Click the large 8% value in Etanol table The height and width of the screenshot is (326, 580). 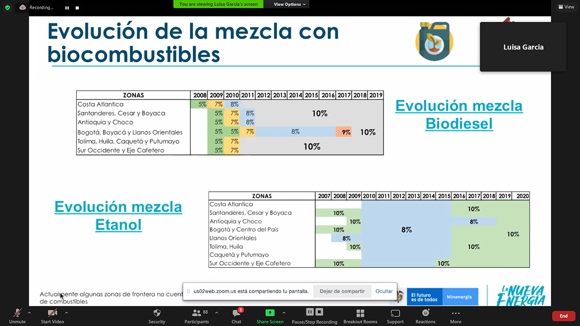click(x=406, y=230)
